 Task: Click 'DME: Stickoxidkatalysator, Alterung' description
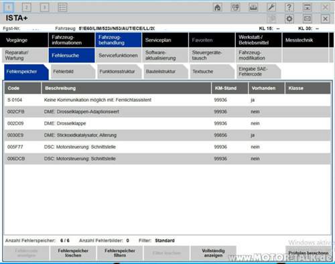(x=80, y=135)
